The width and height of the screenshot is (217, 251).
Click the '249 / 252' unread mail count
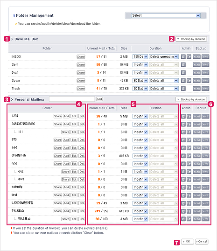click(x=101, y=211)
